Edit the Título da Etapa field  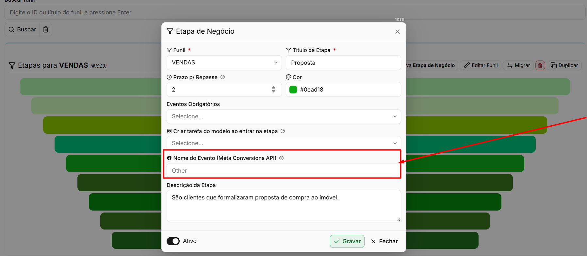[343, 62]
